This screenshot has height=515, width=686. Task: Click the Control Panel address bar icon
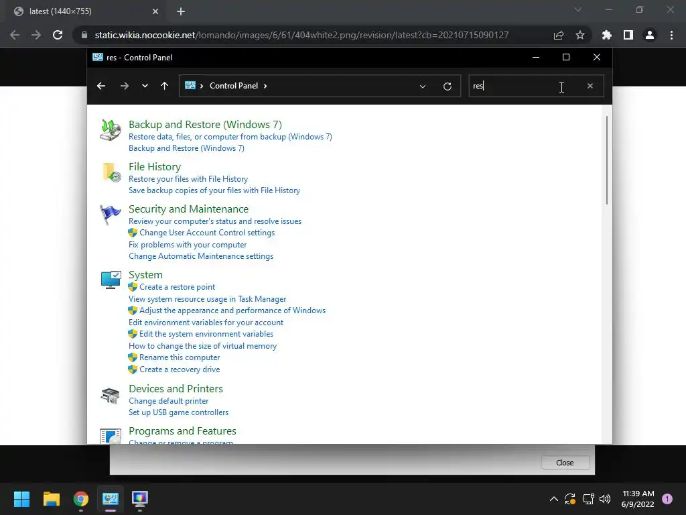pos(190,85)
